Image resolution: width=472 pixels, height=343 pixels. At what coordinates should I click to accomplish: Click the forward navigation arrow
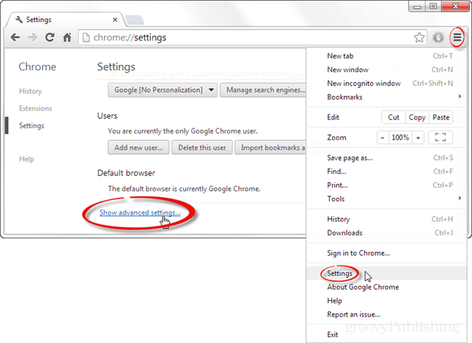pos(32,38)
